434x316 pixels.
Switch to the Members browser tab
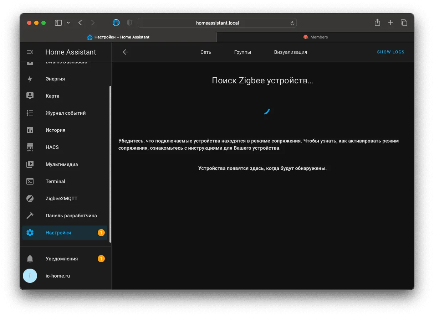coord(315,37)
